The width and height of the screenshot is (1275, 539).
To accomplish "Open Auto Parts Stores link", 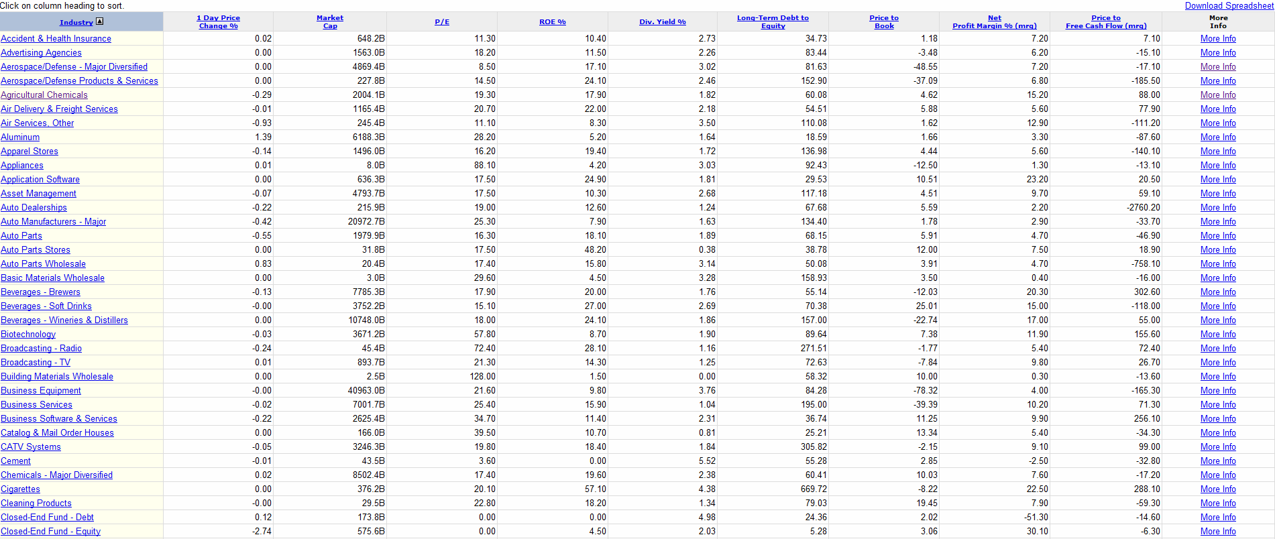I will coord(36,250).
